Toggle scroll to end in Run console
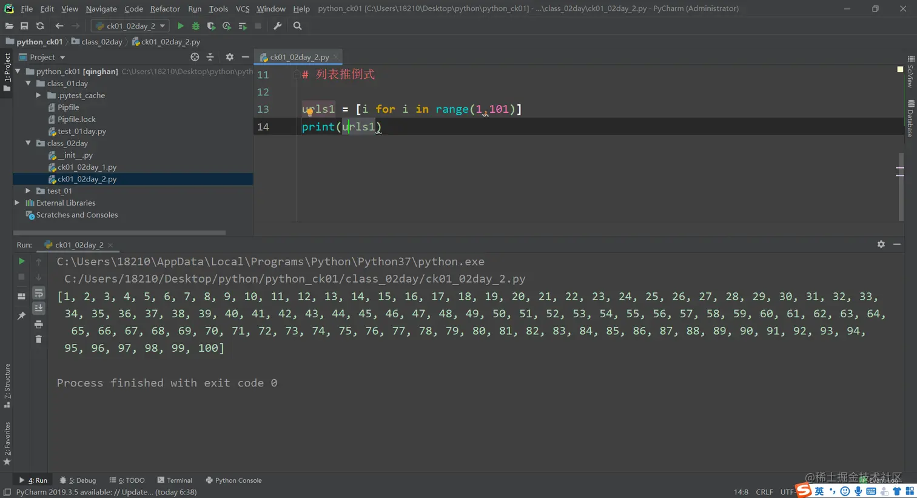The width and height of the screenshot is (917, 498). pyautogui.click(x=38, y=308)
